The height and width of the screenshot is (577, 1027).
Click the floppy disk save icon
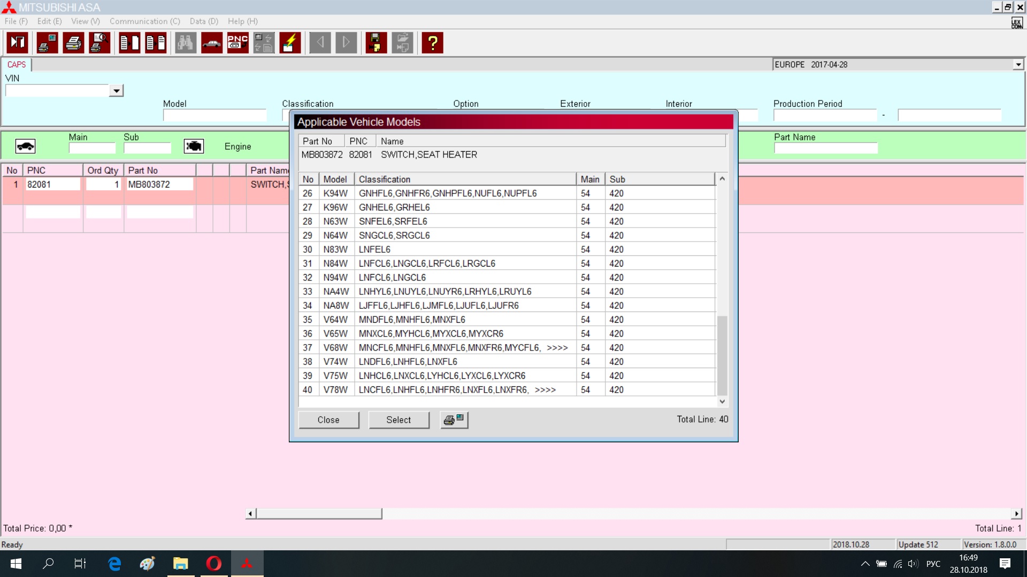click(376, 43)
